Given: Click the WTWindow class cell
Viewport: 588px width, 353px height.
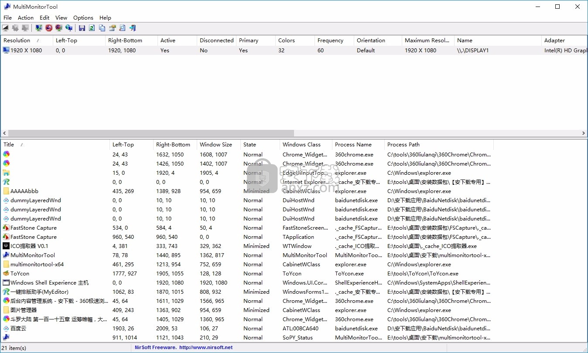Looking at the screenshot, I should (x=297, y=246).
